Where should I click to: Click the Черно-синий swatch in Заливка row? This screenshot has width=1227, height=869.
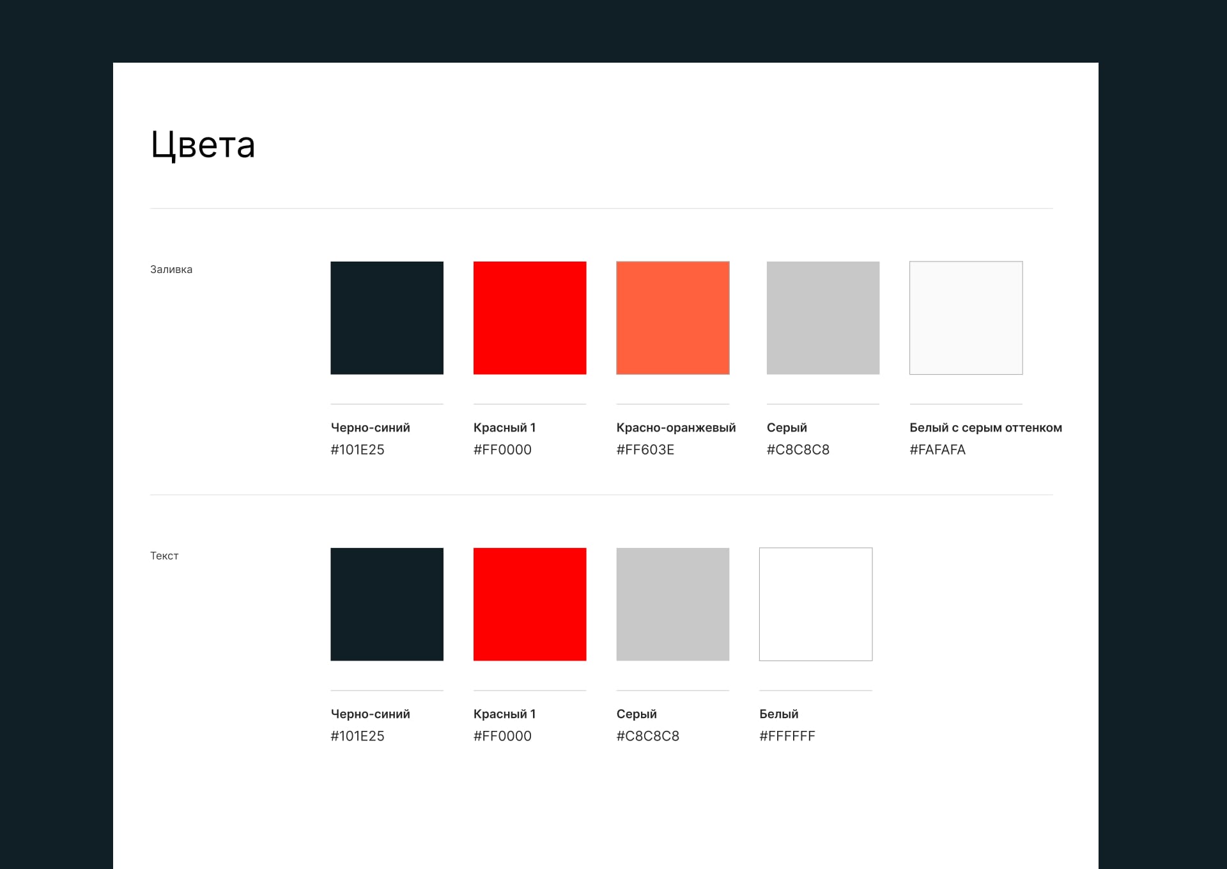point(387,318)
